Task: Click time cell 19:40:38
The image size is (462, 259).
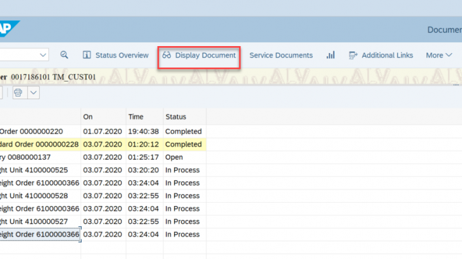Action: tap(144, 131)
